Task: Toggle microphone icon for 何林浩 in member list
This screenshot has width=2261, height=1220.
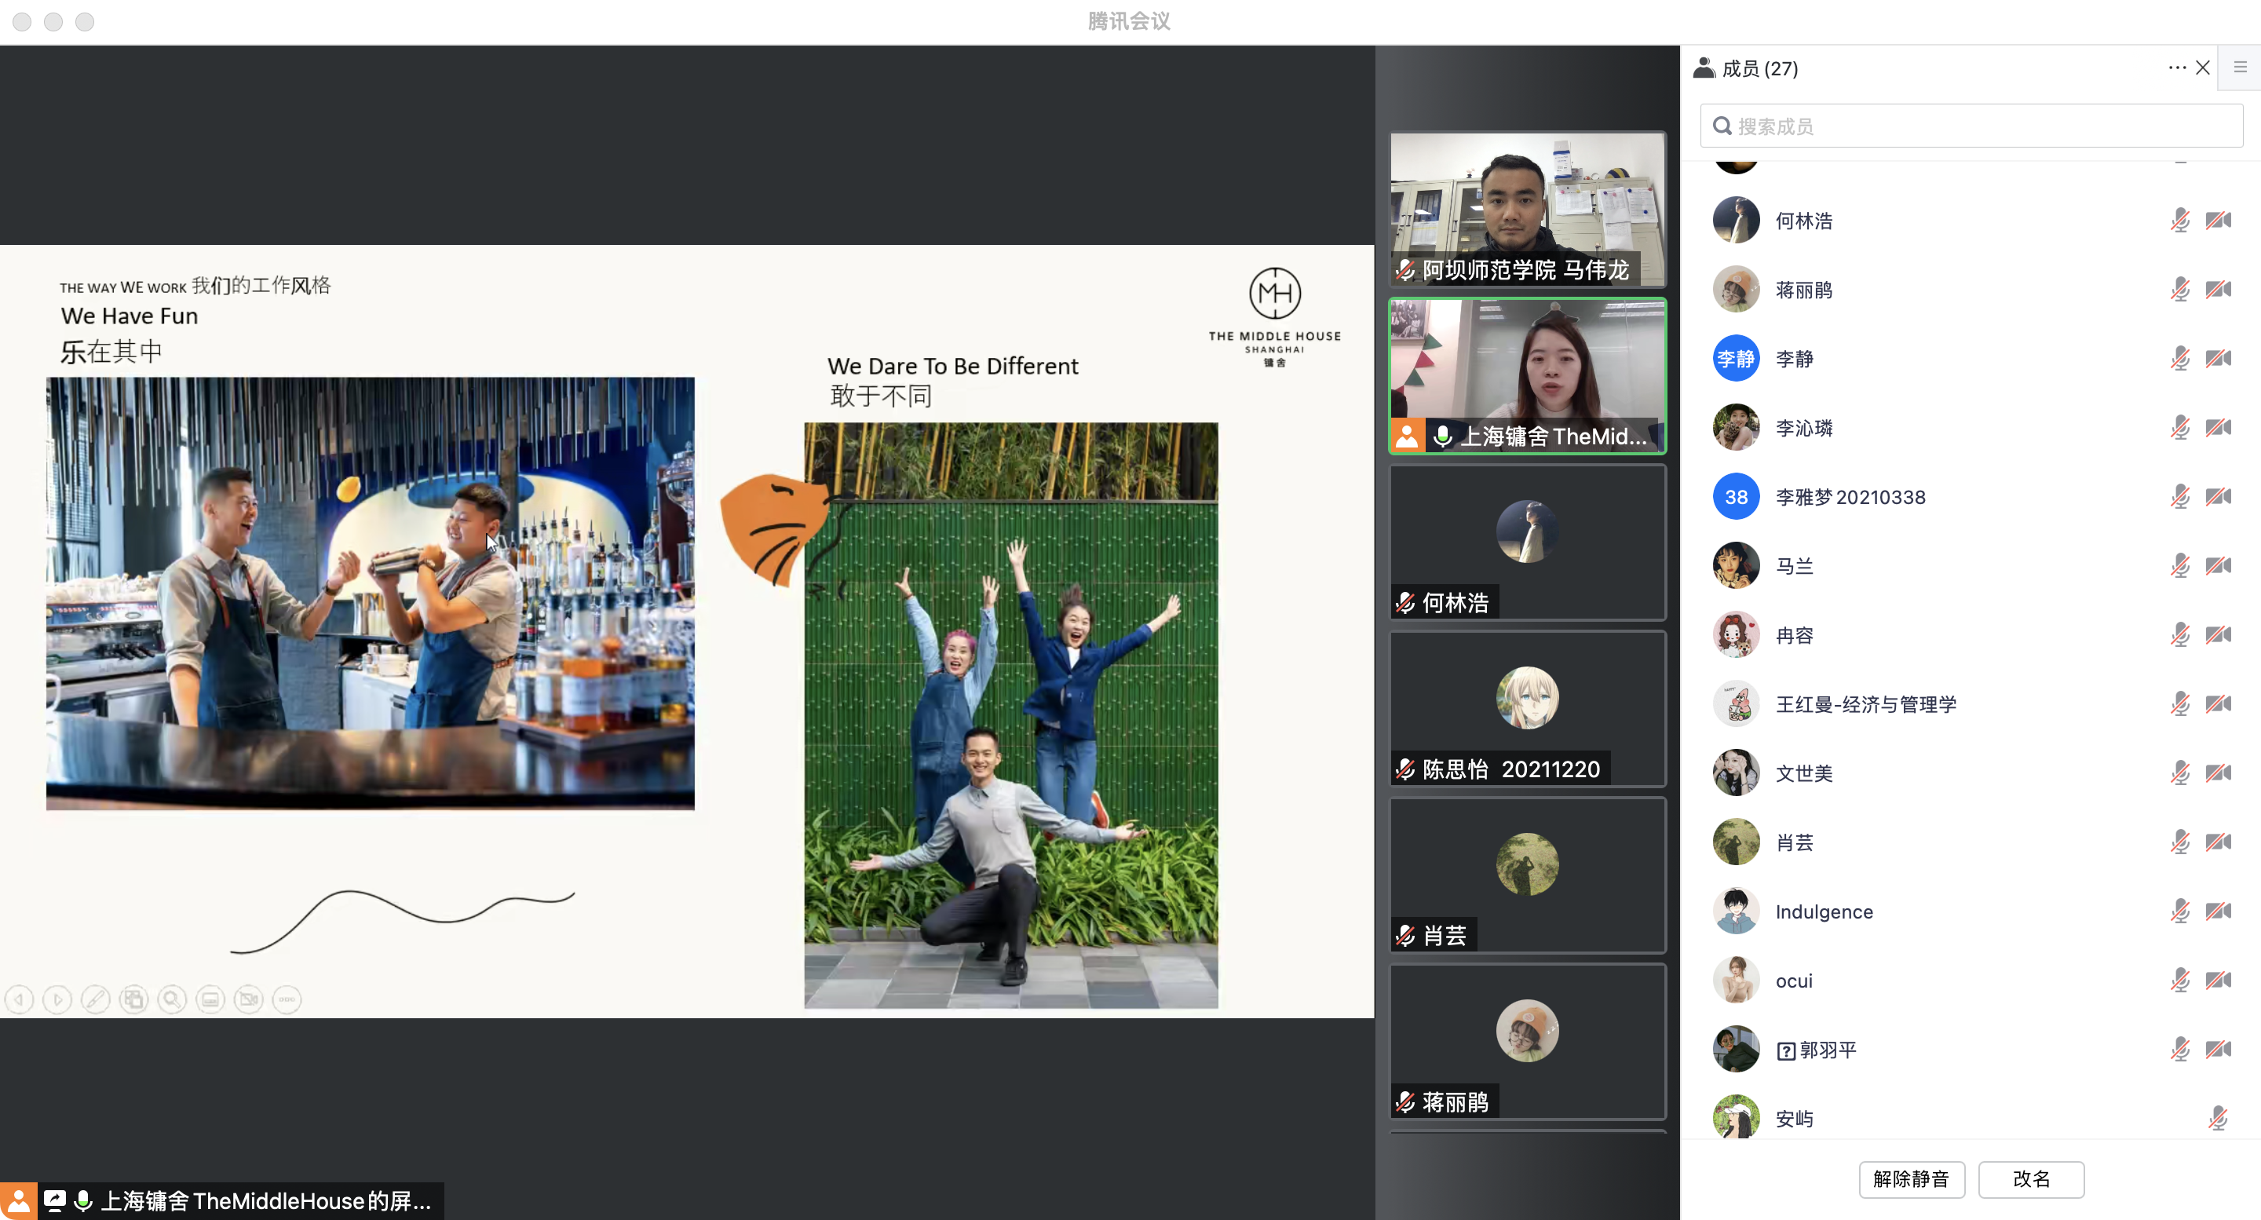Action: (2180, 221)
